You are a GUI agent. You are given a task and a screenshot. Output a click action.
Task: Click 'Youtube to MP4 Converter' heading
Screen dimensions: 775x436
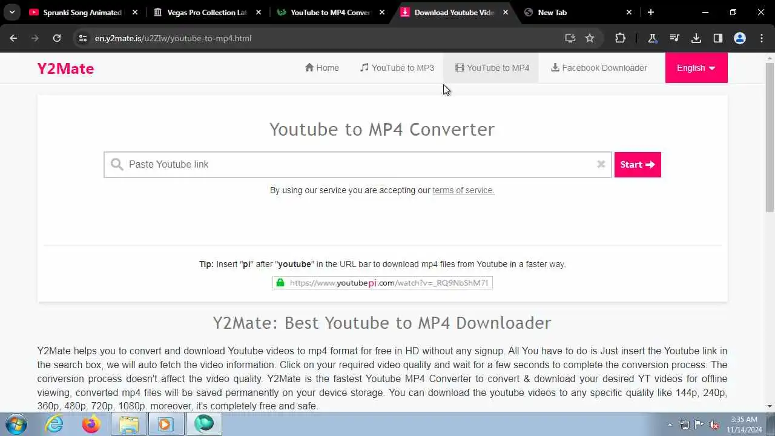(x=382, y=129)
